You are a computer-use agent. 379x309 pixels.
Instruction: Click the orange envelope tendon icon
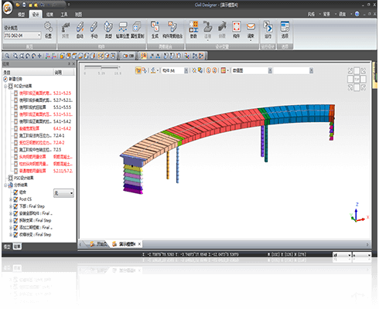tap(251, 30)
